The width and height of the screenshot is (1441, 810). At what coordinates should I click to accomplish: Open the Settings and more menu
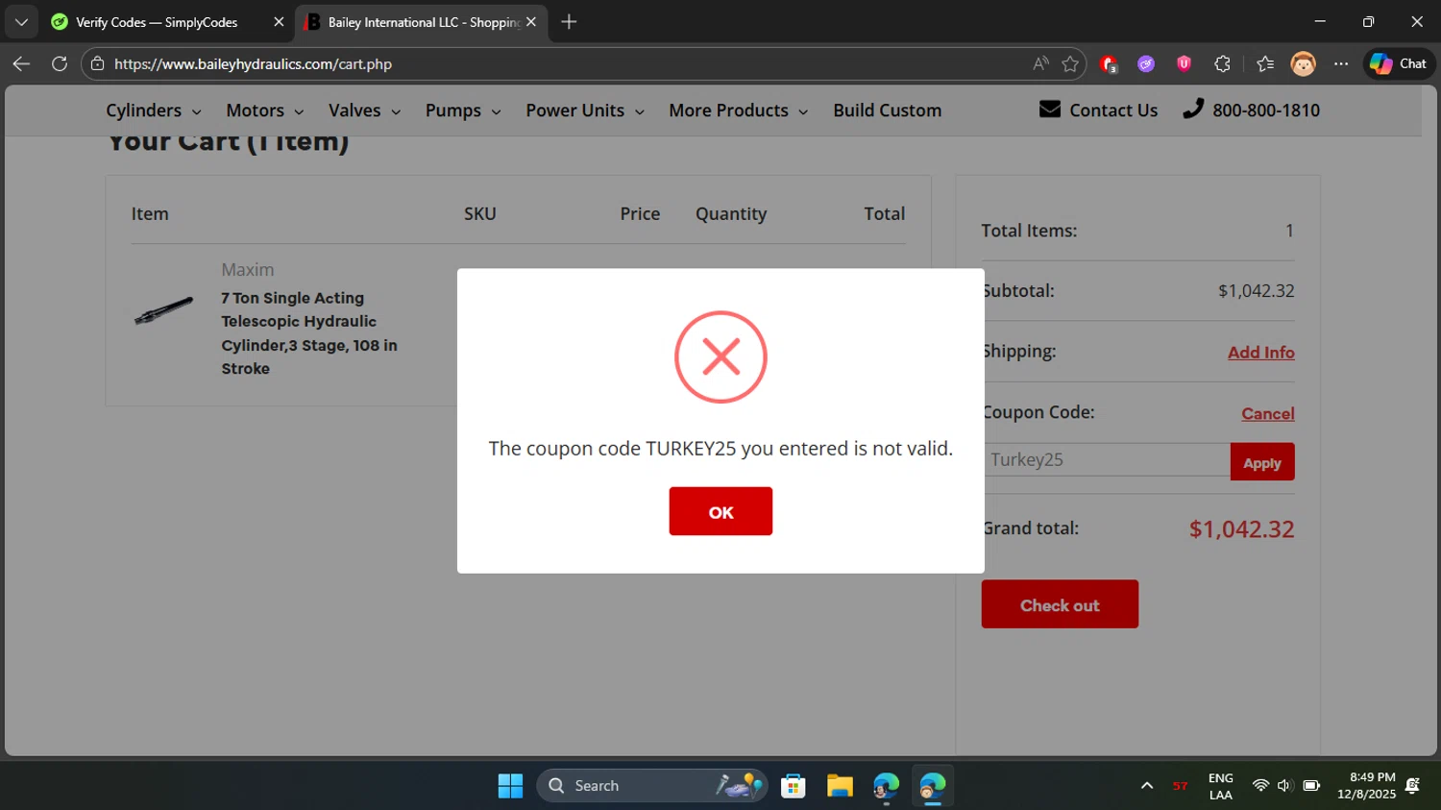pos(1341,63)
